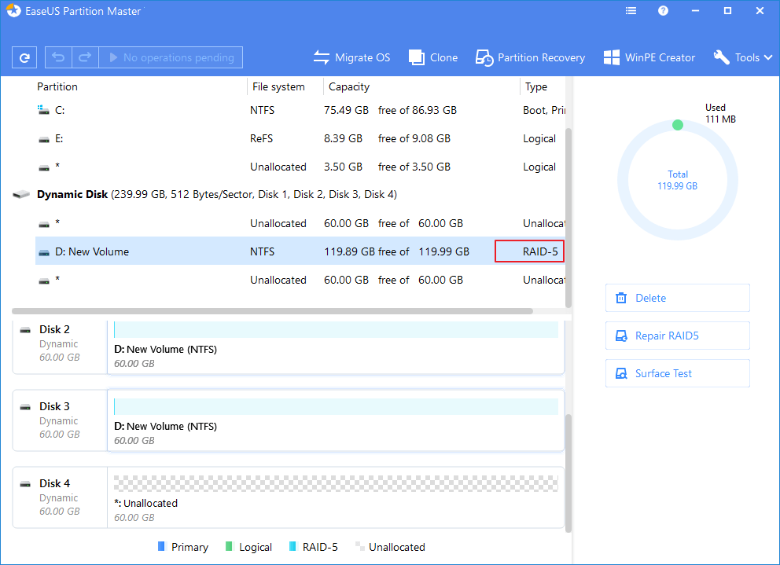
Task: Select Disk 3 D: New Volume partition block
Action: [x=337, y=420]
